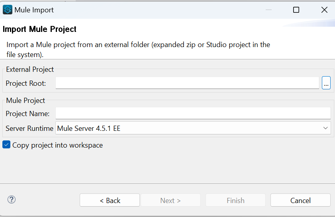Click the Mule Import title bar text

pos(34,10)
